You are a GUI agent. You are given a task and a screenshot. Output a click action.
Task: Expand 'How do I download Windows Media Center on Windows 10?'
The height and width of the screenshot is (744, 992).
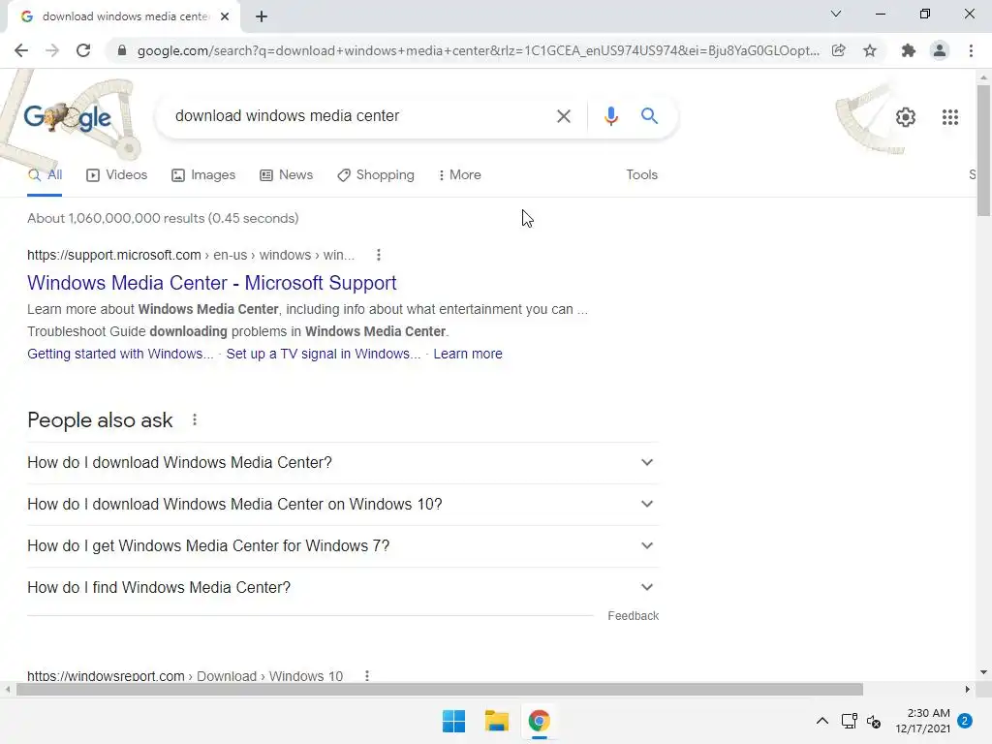pyautogui.click(x=343, y=505)
